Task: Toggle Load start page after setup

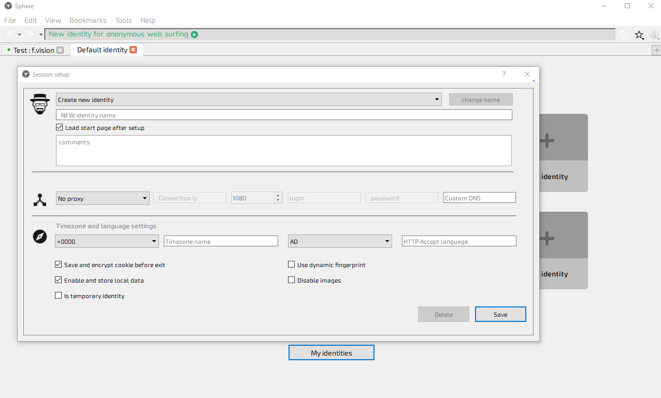Action: (x=59, y=127)
